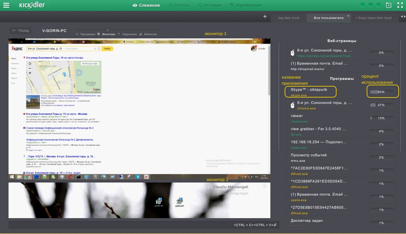
Task: Switch to key.itsm.local tab
Action: pos(289,18)
